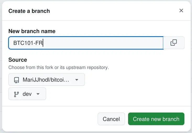This screenshot has height=133, width=192.
Task: Close the Create a branch dialog
Action: 181,11
